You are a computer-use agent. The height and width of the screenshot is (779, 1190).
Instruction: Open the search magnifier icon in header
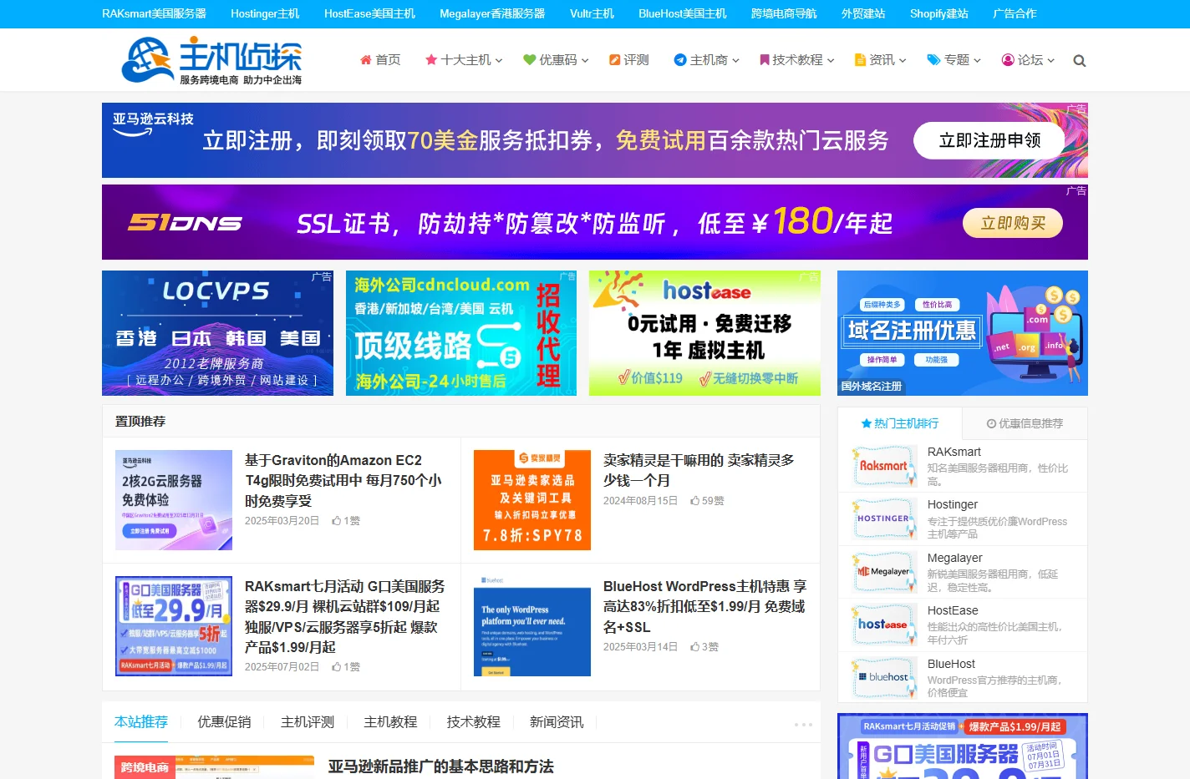coord(1079,61)
